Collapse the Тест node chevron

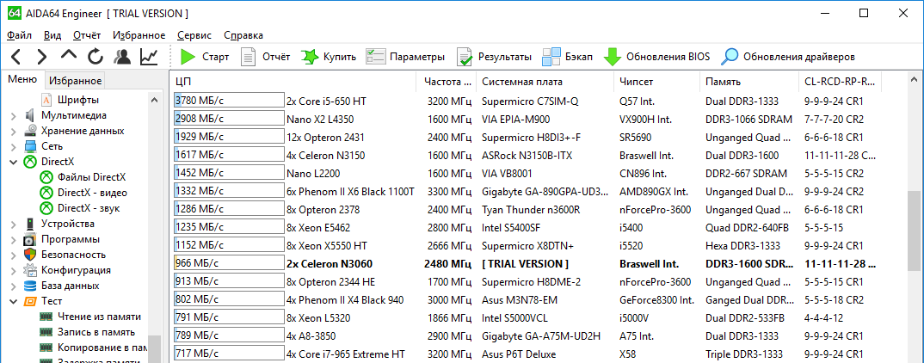(x=14, y=300)
